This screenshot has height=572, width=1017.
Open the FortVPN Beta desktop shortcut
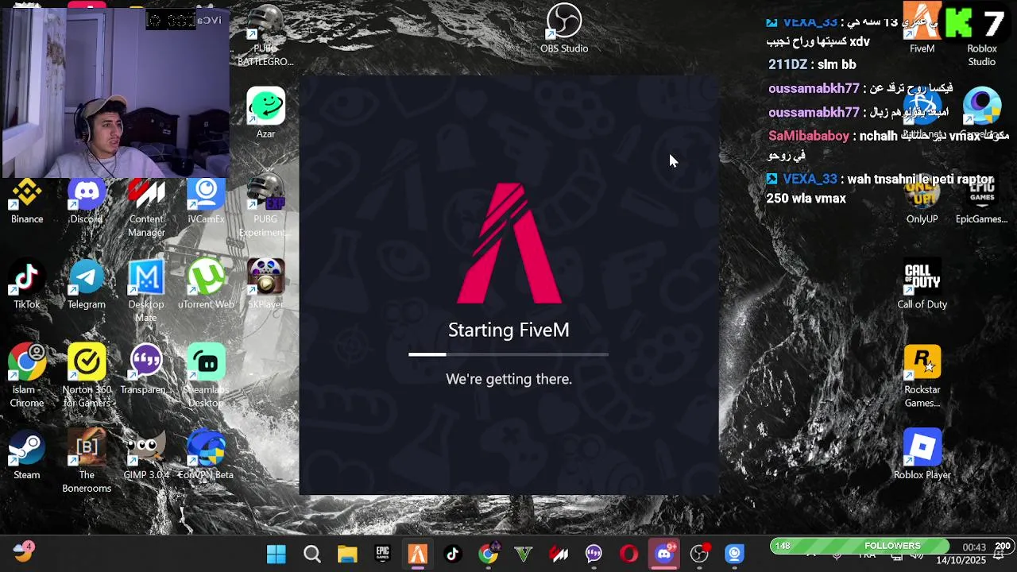point(206,456)
